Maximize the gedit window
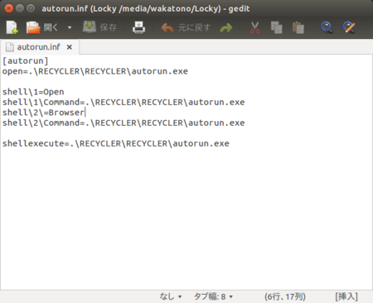Image resolution: width=373 pixels, height=303 pixels. [x=31, y=8]
